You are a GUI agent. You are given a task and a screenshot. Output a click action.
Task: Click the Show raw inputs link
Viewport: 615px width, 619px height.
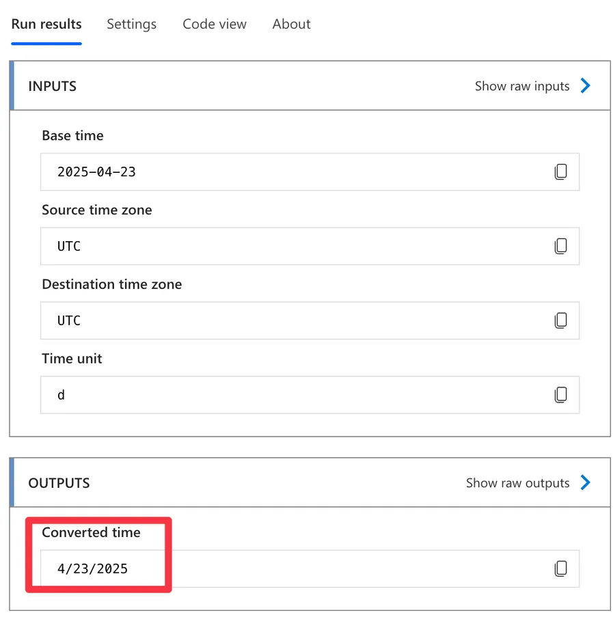click(522, 86)
